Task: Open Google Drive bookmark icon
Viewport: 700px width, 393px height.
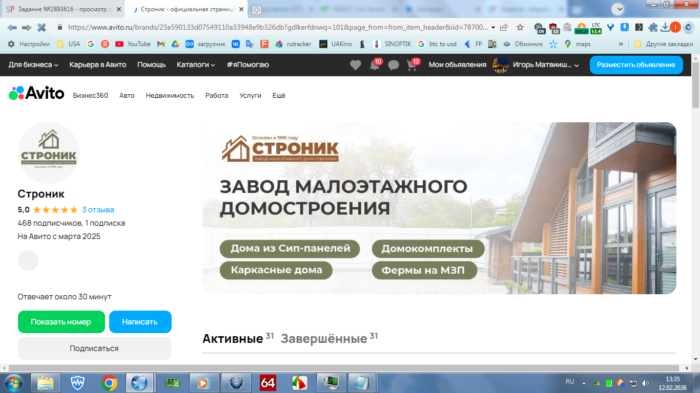Action: coord(175,44)
